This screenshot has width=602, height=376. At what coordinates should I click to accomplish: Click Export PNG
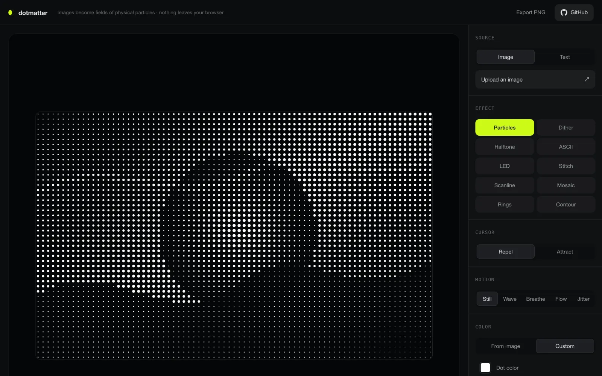(531, 12)
